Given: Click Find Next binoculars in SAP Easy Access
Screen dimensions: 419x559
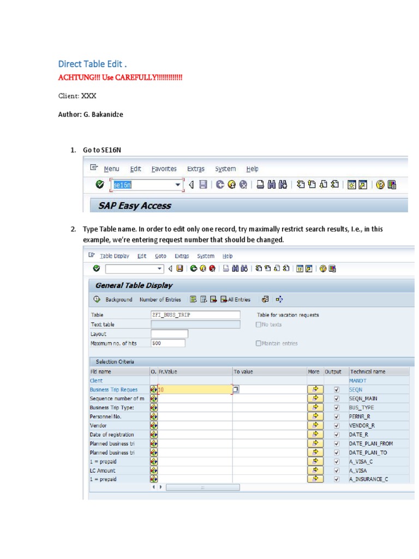Looking at the screenshot, I should [x=283, y=185].
